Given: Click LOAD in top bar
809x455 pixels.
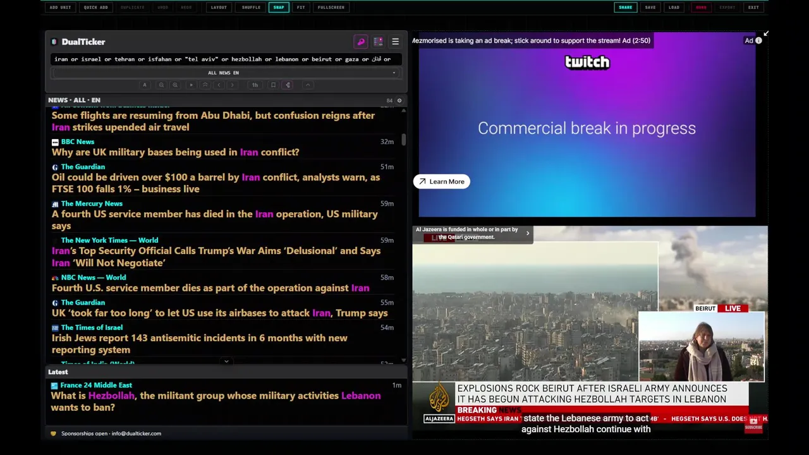Looking at the screenshot, I should point(674,8).
